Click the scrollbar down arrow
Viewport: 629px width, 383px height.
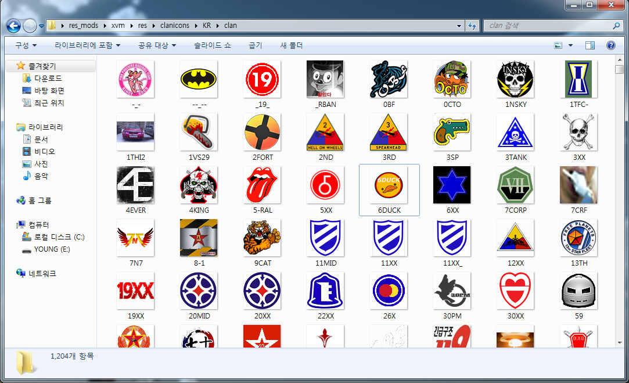click(x=619, y=343)
